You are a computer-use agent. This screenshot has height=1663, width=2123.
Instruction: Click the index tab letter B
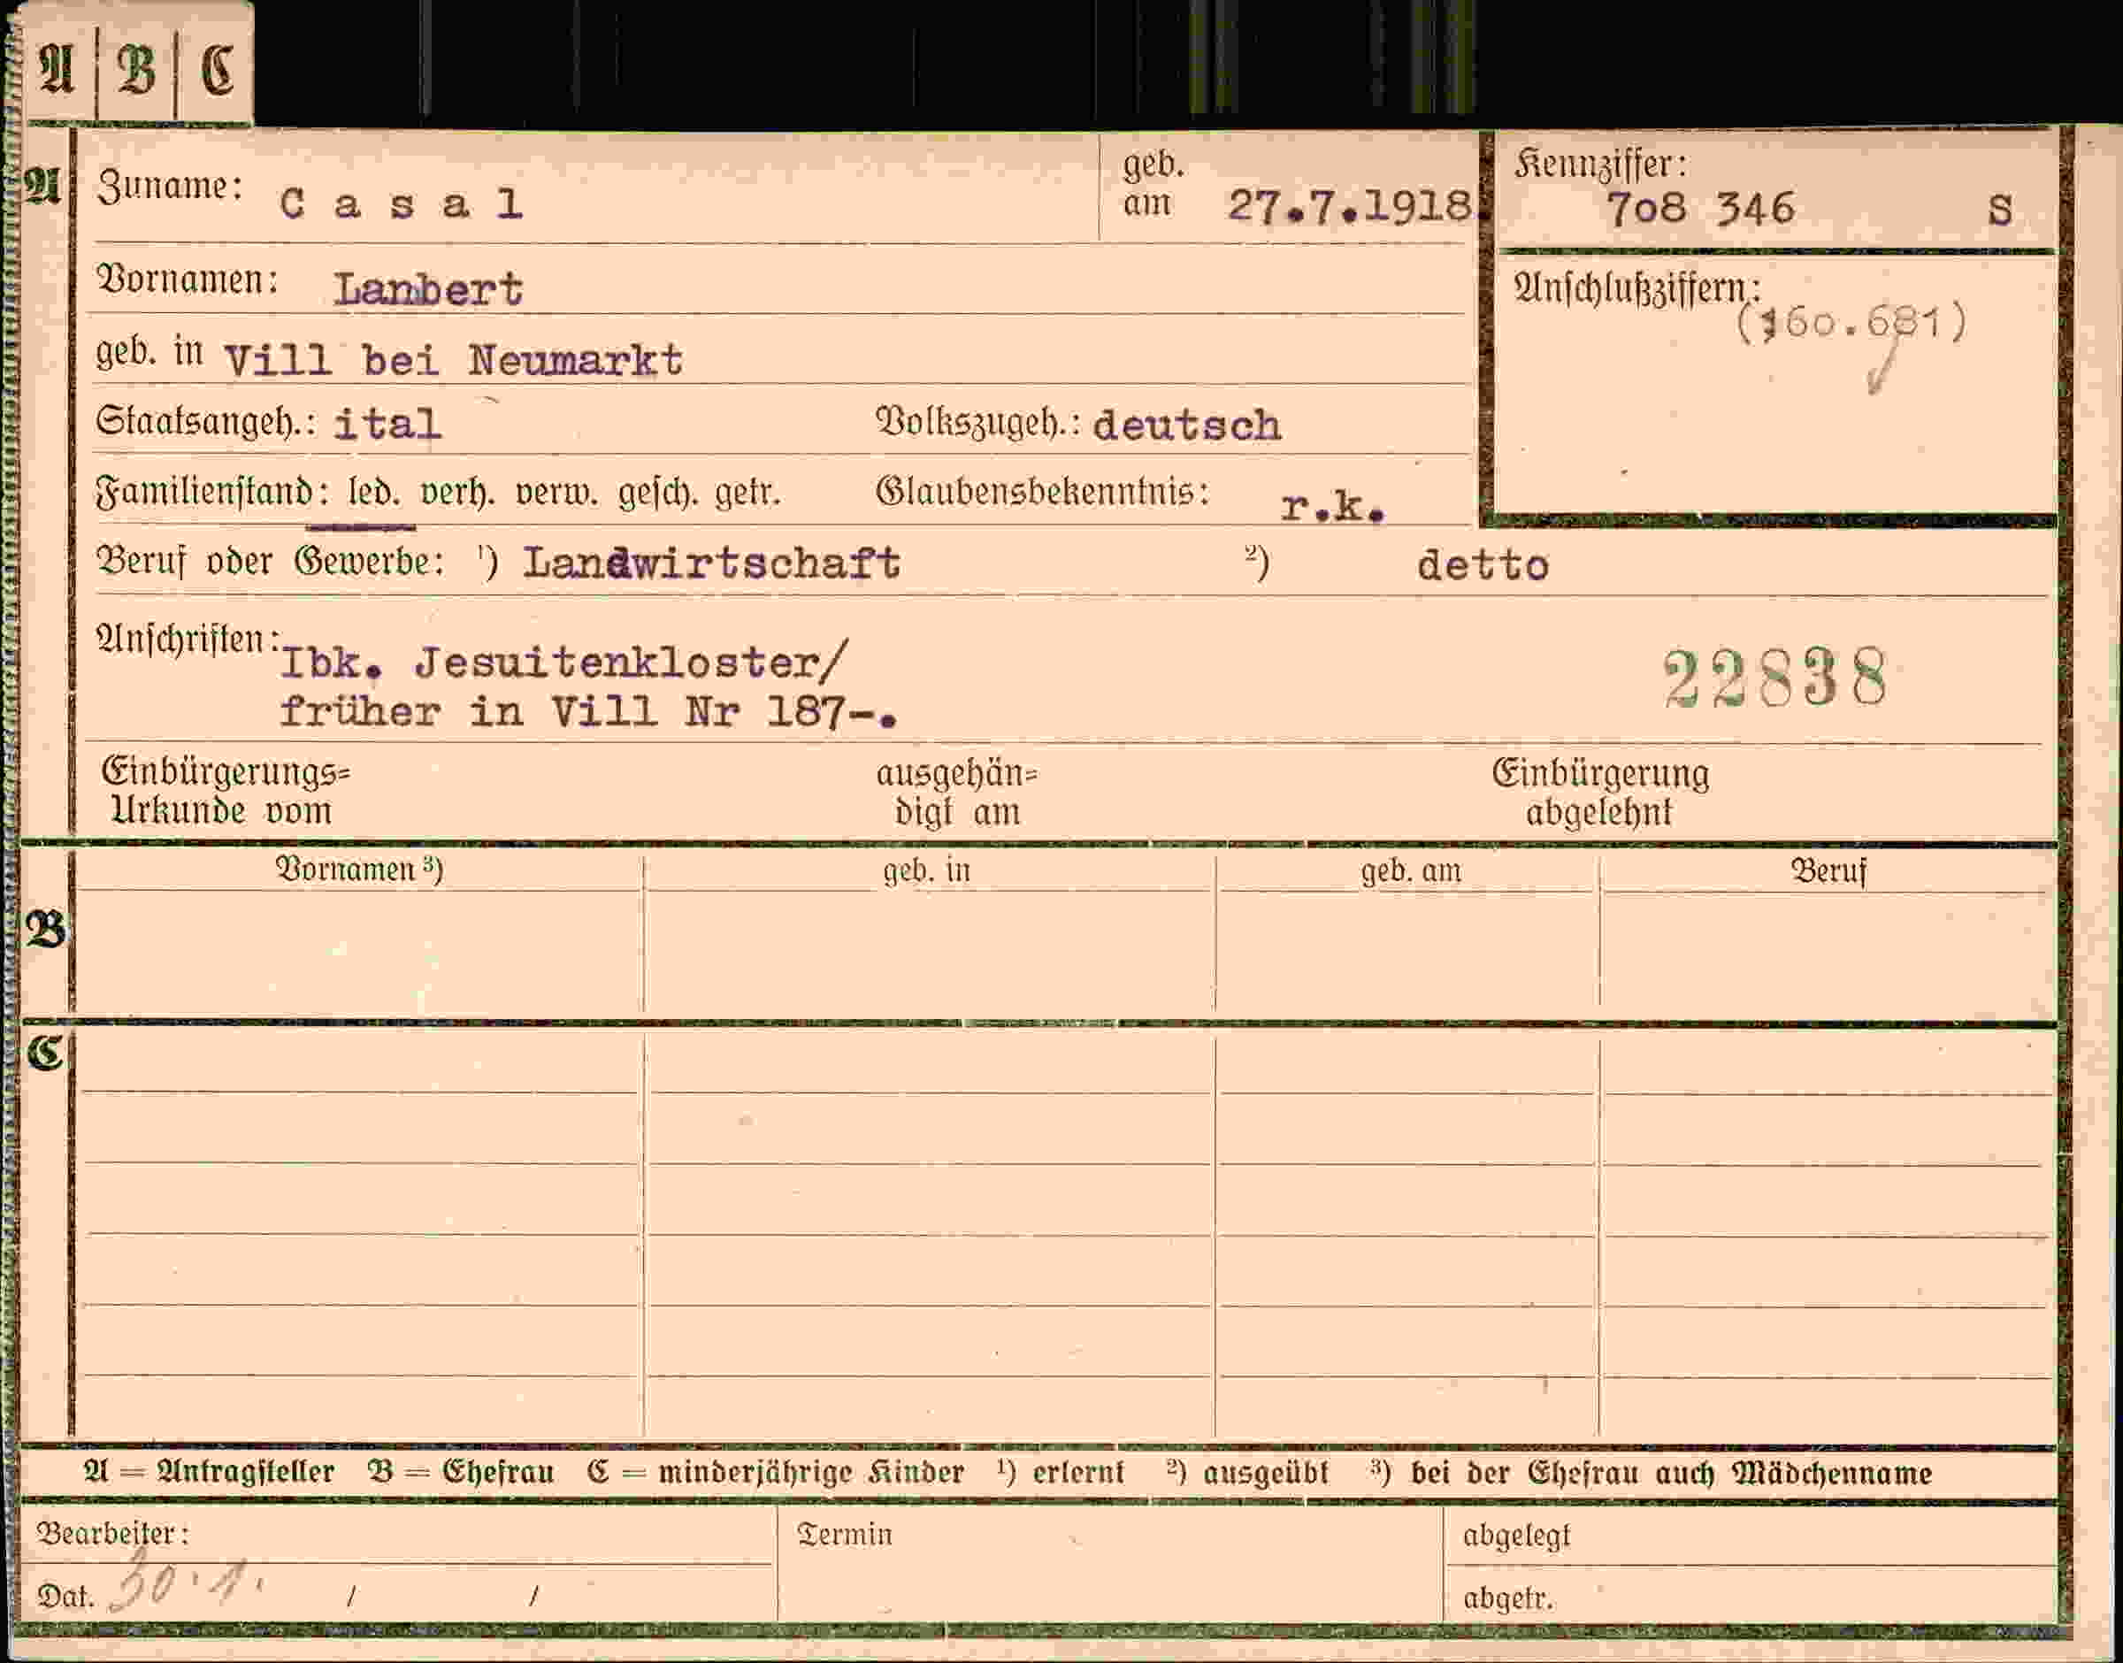(x=136, y=70)
